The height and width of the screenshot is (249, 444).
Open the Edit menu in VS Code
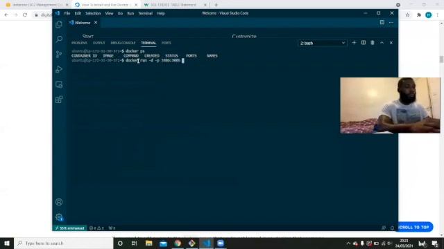[x=78, y=13]
